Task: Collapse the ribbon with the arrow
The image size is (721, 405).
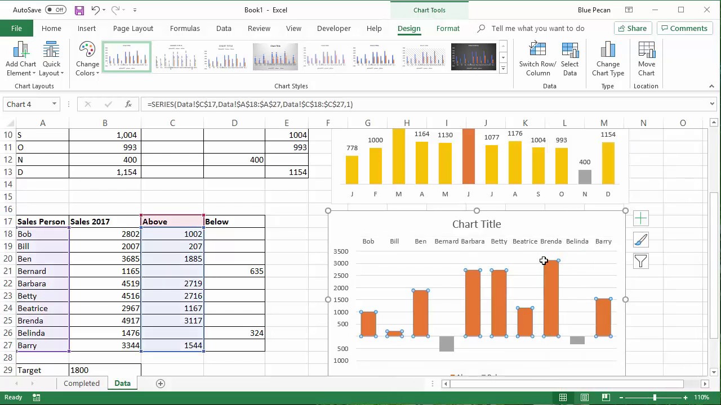Action: (711, 86)
